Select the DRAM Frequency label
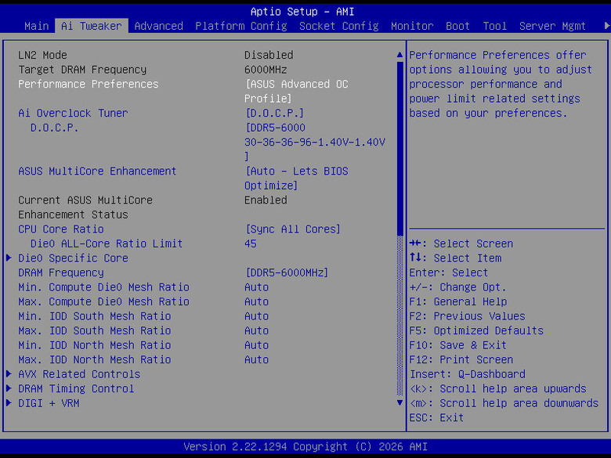This screenshot has width=611, height=458. click(x=61, y=272)
